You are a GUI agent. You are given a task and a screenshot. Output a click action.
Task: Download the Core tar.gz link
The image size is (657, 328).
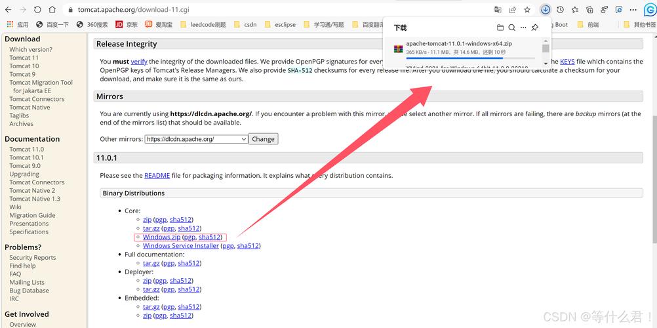(151, 228)
